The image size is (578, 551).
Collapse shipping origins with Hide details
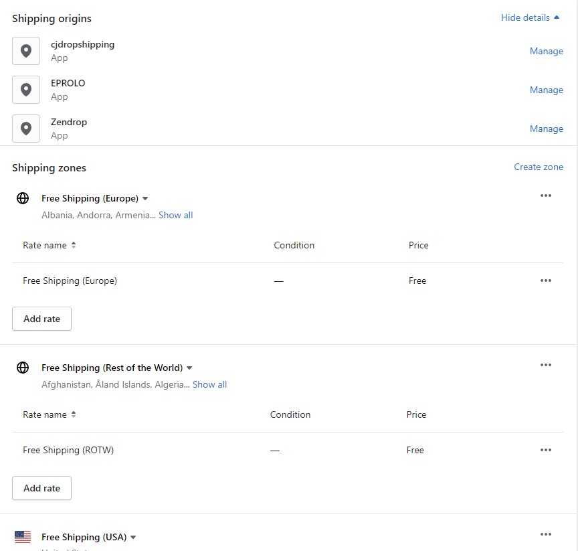(530, 17)
